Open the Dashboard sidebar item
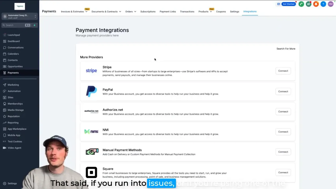Viewport: 336px width, 189px height. (x=14, y=41)
